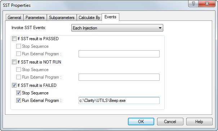
Task: Click the question mark help icon in title bar
Action: (193, 4)
